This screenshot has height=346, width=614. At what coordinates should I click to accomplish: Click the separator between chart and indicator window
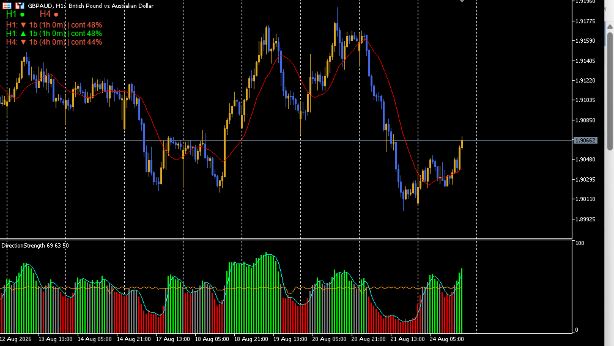(286, 239)
